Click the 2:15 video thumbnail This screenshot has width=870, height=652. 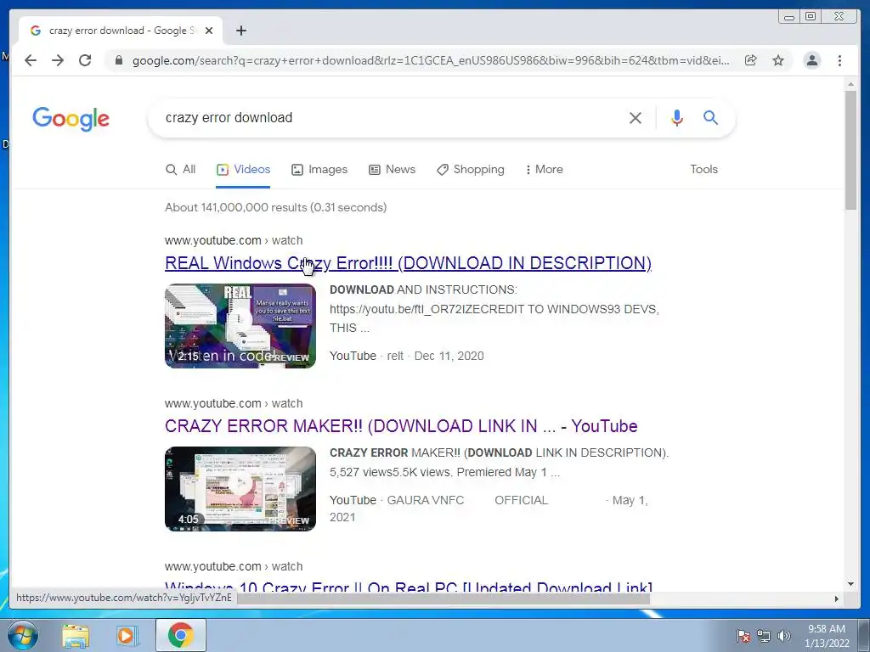[x=240, y=326]
